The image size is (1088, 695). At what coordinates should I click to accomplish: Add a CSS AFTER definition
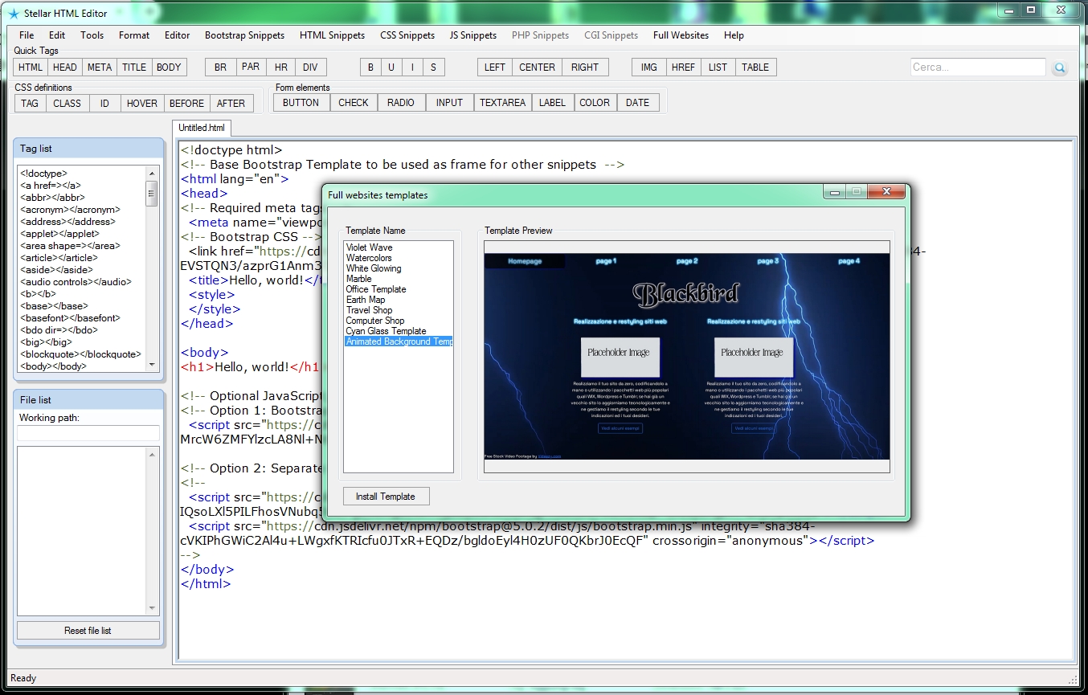coord(231,103)
